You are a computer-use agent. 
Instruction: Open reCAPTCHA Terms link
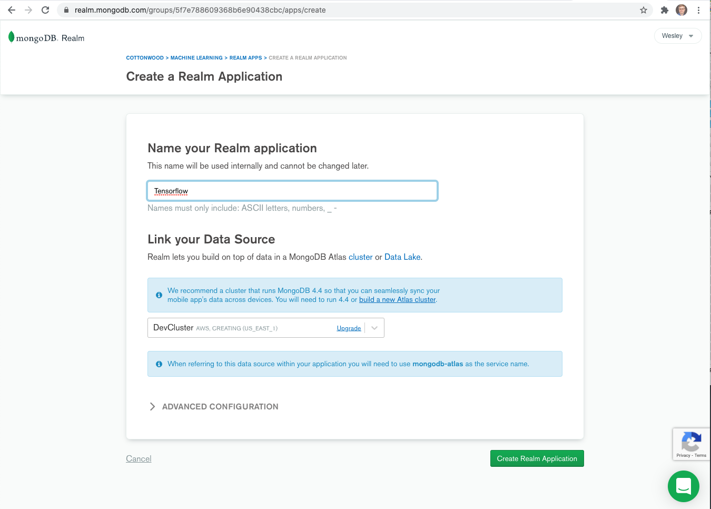(x=700, y=455)
